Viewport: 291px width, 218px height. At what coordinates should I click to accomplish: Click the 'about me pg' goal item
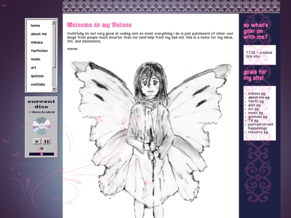pos(259,97)
